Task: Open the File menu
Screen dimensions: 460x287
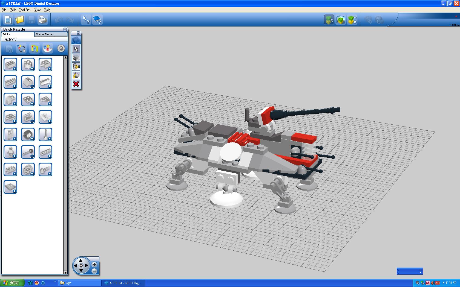Action: [4, 10]
